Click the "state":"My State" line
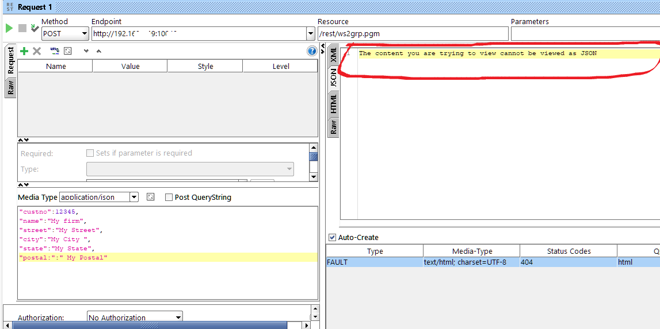 (57, 248)
